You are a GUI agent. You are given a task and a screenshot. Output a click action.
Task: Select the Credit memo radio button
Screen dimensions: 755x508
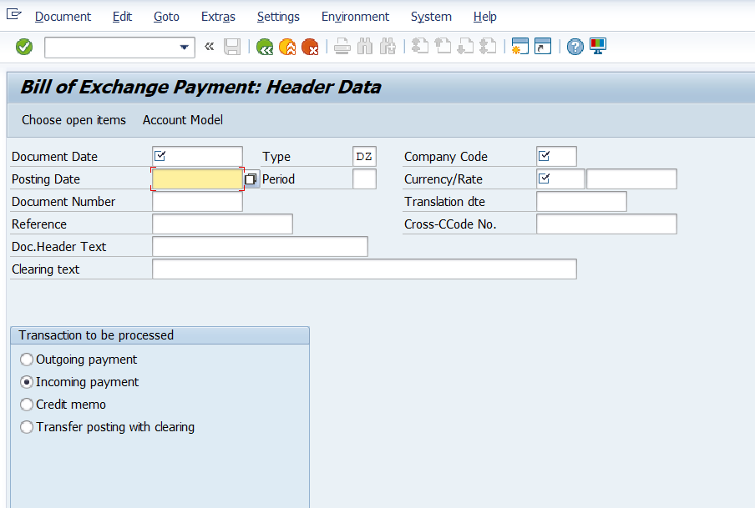coord(27,405)
